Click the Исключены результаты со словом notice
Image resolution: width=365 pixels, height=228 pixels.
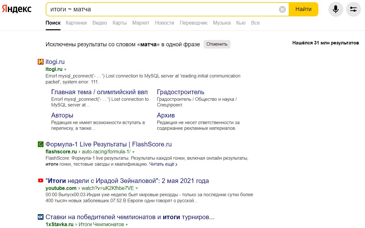123,44
